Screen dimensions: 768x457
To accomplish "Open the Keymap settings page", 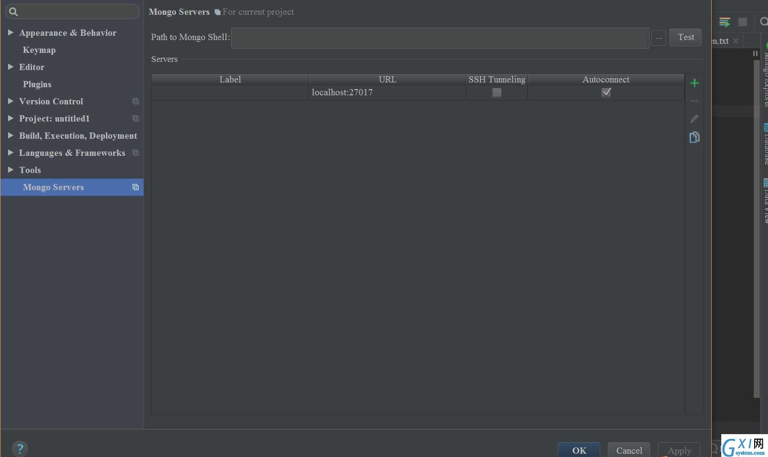I will [39, 50].
